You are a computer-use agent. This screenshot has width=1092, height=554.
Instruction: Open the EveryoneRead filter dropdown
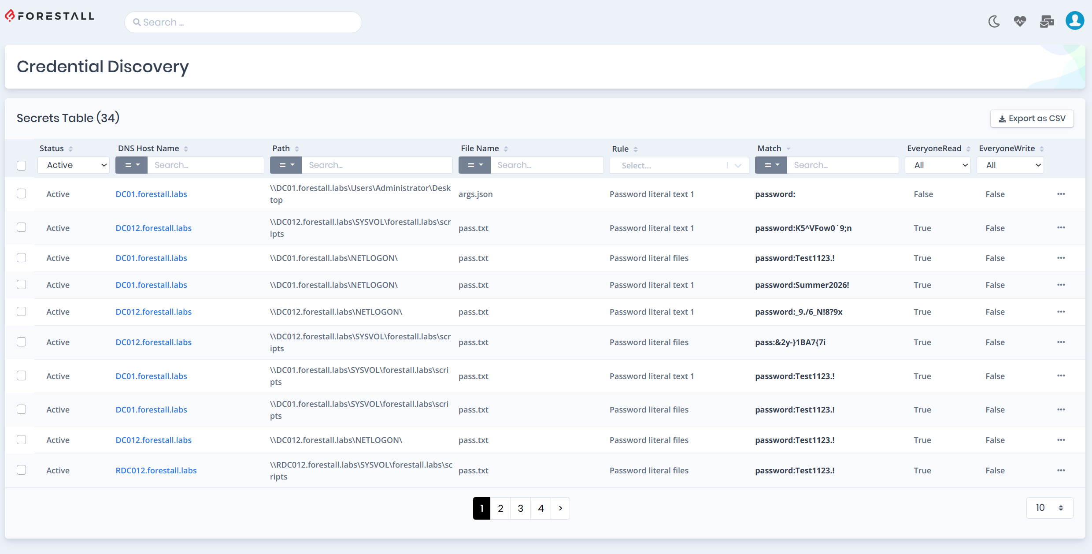tap(937, 165)
